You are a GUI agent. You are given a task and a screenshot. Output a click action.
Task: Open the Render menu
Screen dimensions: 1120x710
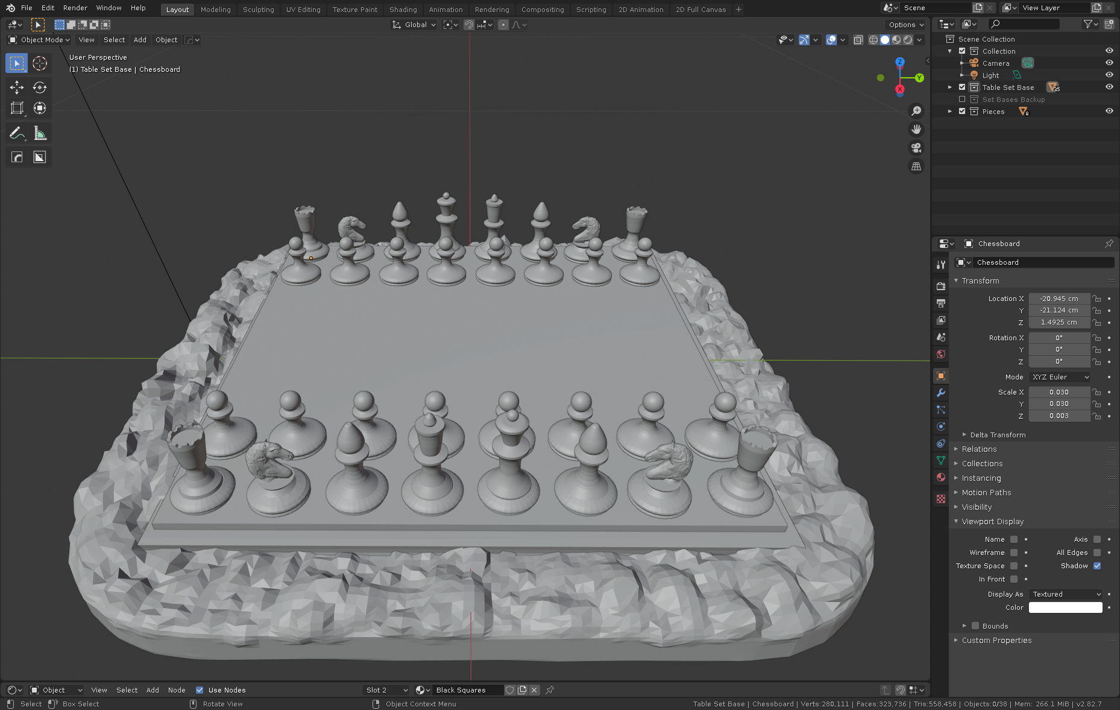[75, 8]
